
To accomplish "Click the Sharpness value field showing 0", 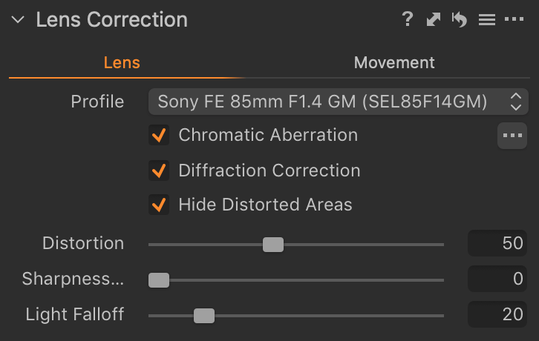I will click(497, 279).
